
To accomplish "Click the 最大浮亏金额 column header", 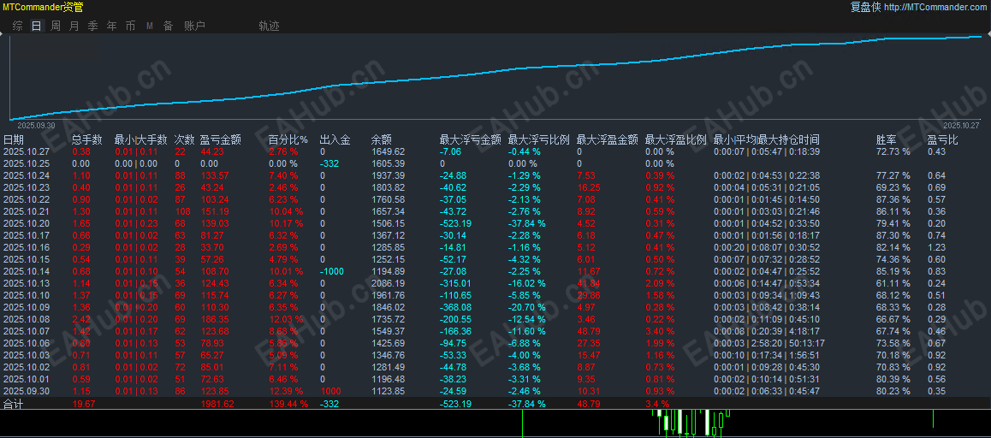I will tap(471, 139).
